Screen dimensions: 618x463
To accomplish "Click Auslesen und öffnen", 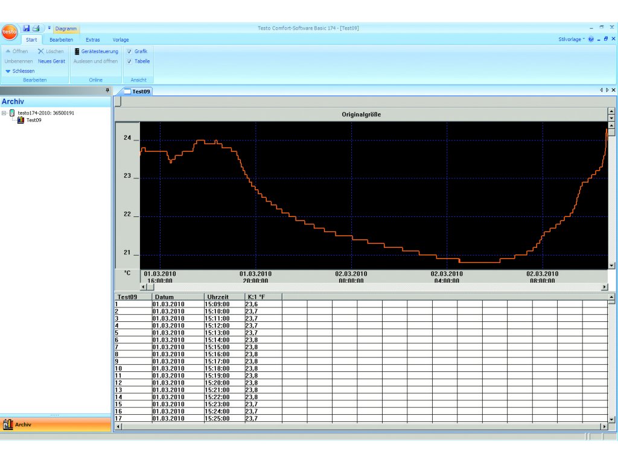I will click(95, 61).
